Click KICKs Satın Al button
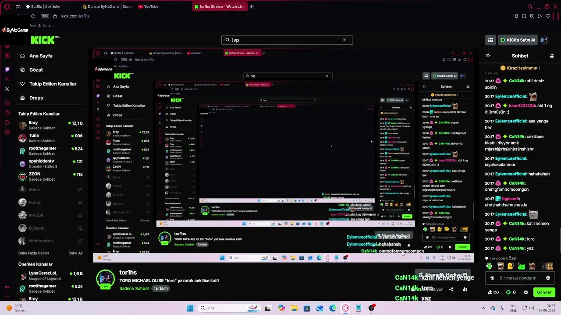 pos(518,40)
